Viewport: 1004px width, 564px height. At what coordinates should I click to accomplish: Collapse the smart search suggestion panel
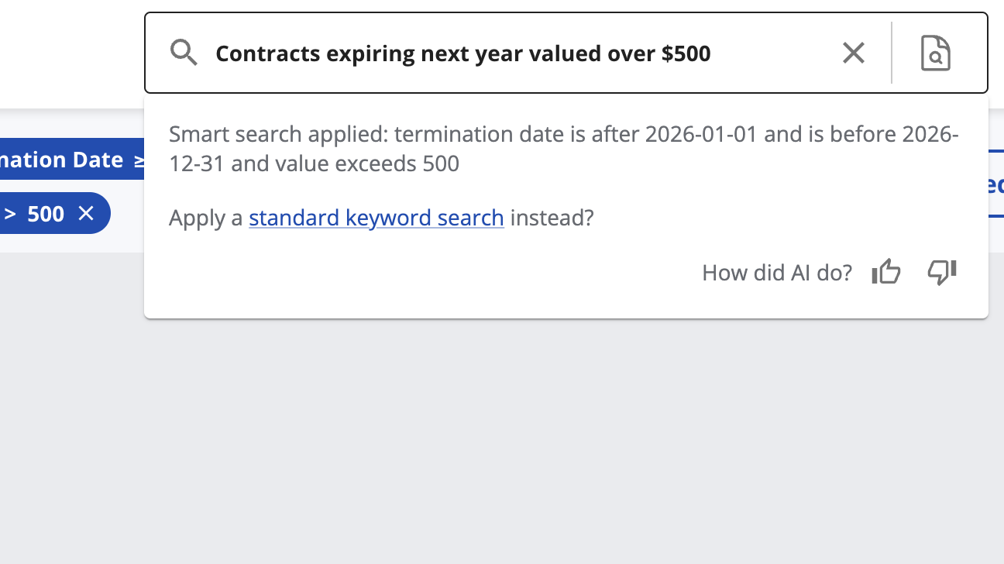[853, 53]
